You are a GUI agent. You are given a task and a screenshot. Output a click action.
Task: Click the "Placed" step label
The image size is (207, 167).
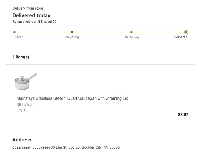18,37
